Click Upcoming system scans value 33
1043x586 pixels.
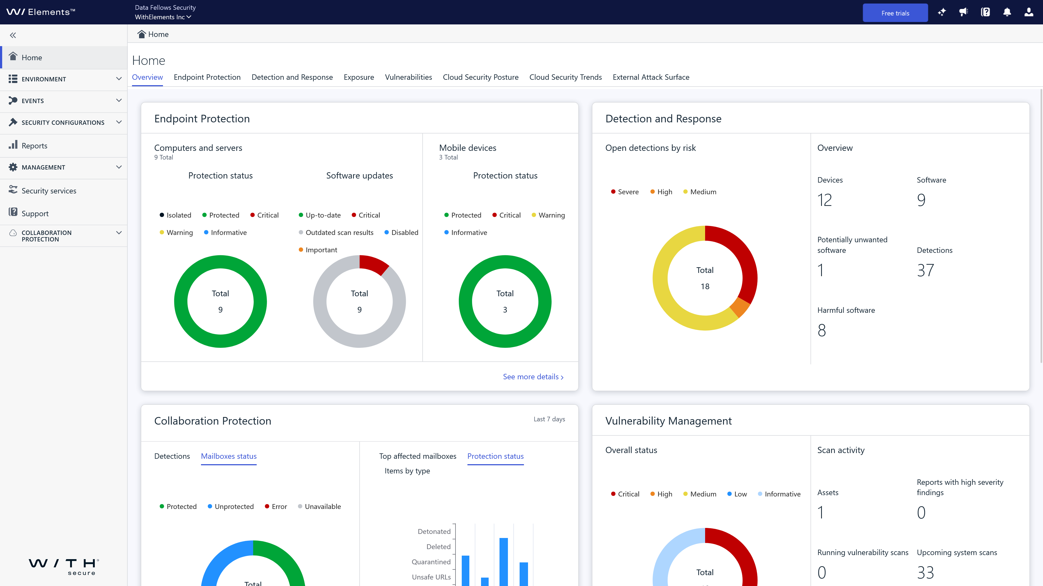point(925,572)
